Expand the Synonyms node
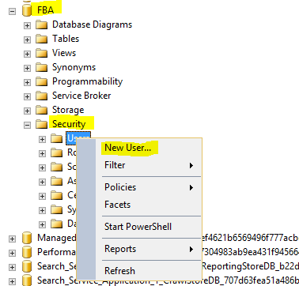 (x=27, y=68)
